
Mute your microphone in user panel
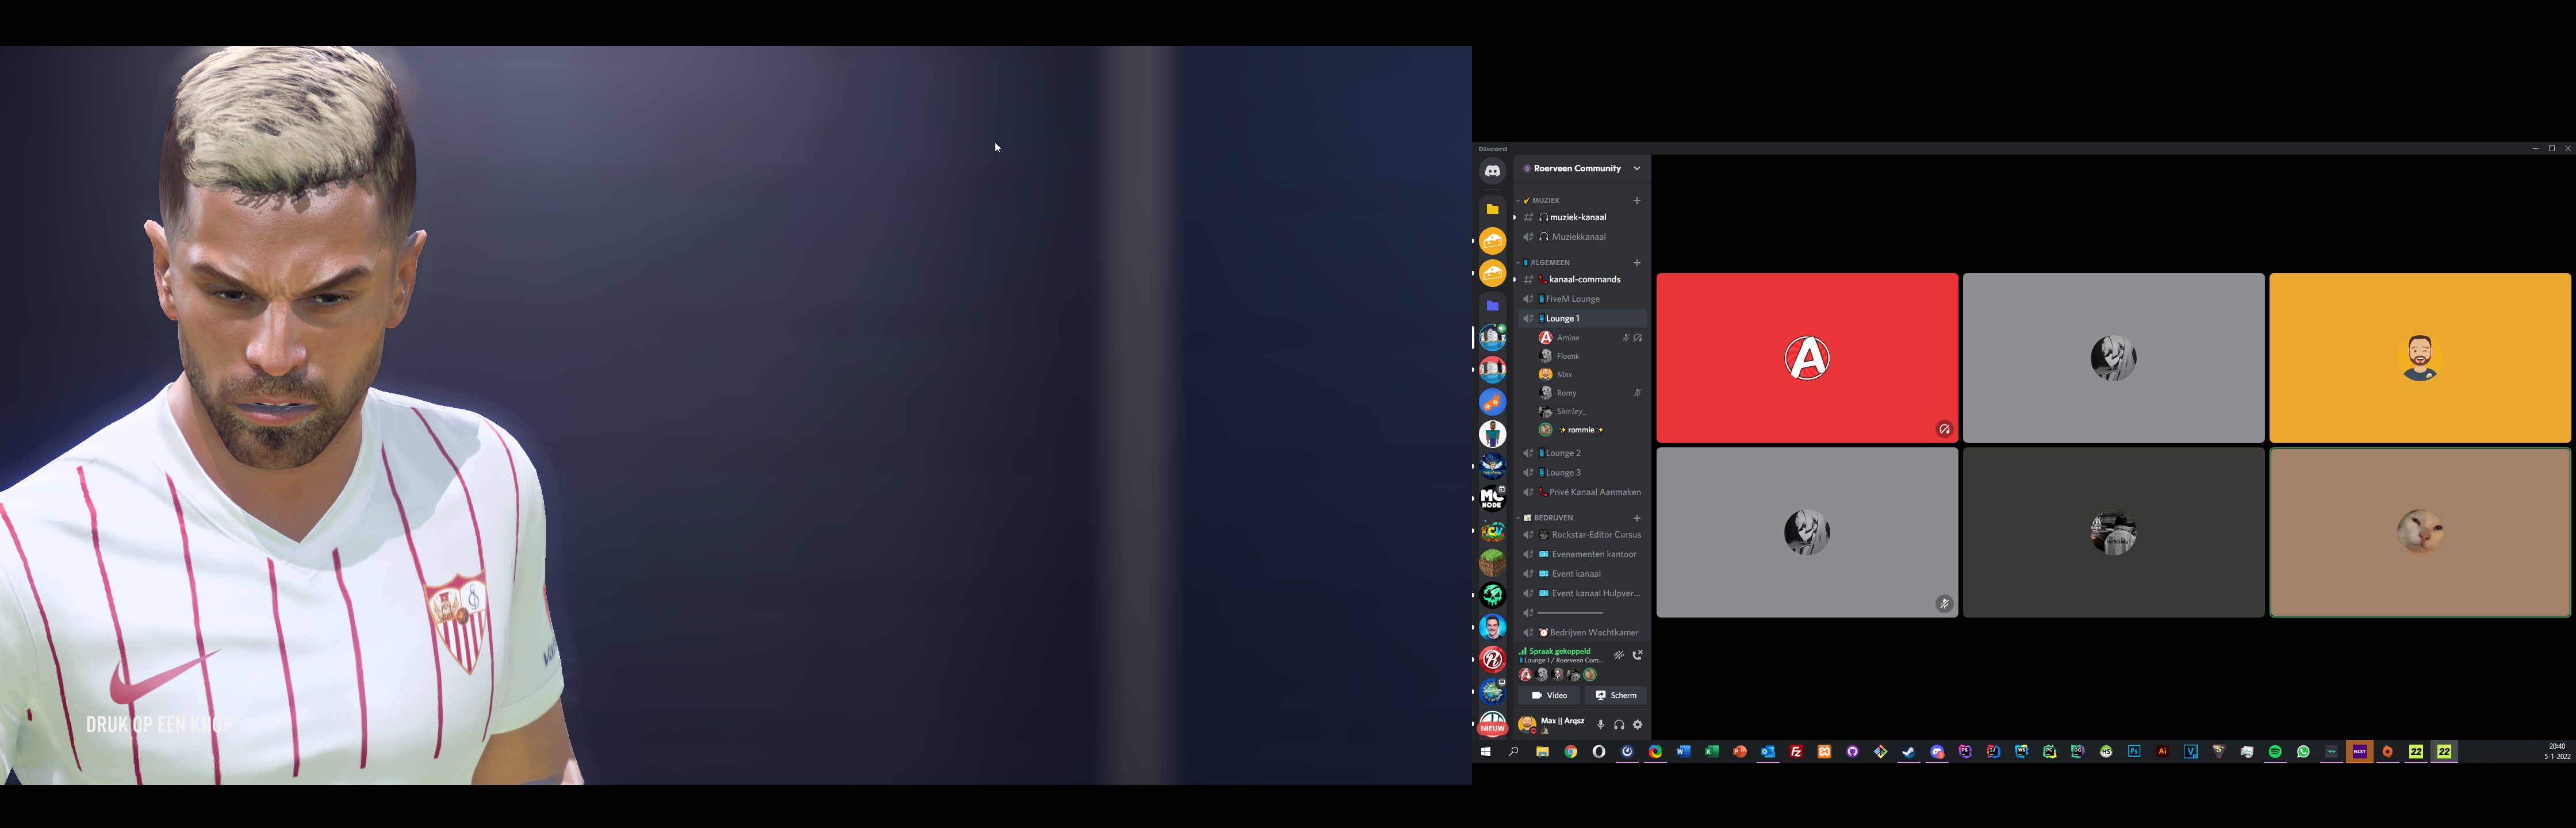pyautogui.click(x=1600, y=725)
